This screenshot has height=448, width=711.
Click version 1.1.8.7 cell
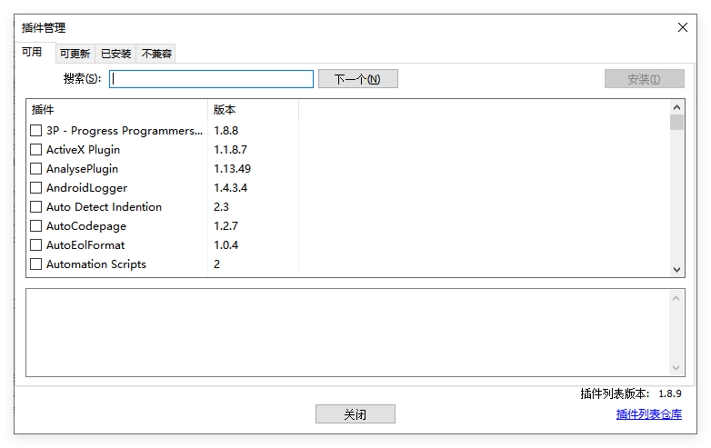pyautogui.click(x=230, y=149)
